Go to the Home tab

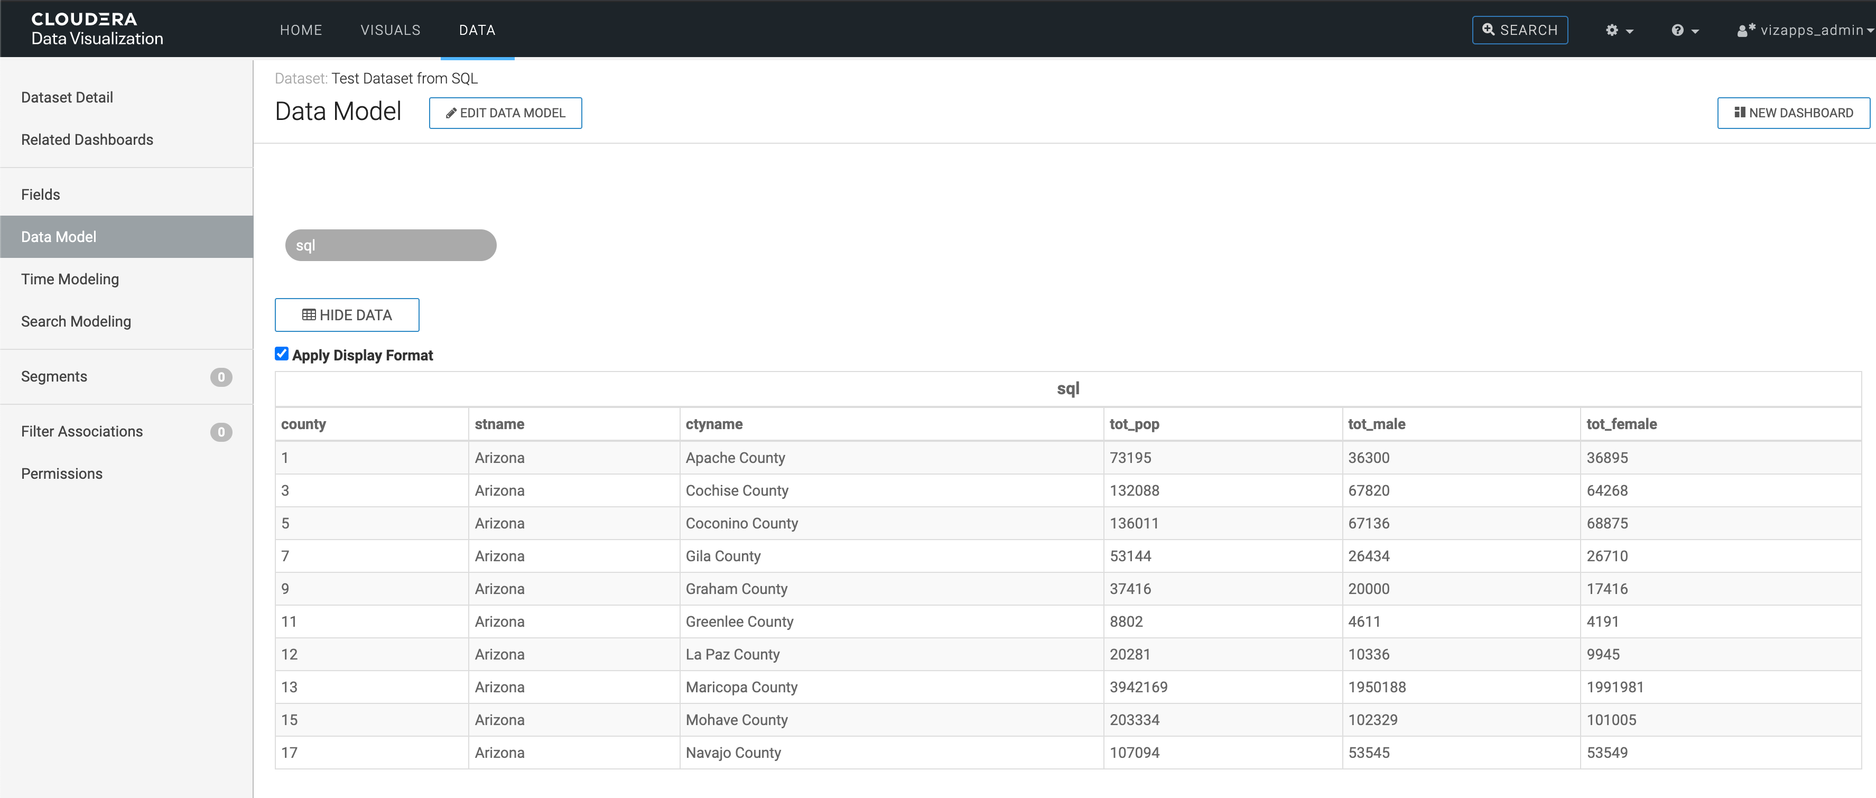(301, 30)
